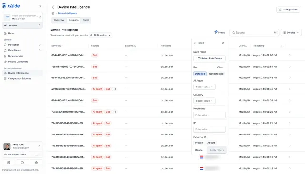The height and width of the screenshot is (174, 305).
Task: Open Privacy Dashboard in the sidebar
Action: coord(22,62)
